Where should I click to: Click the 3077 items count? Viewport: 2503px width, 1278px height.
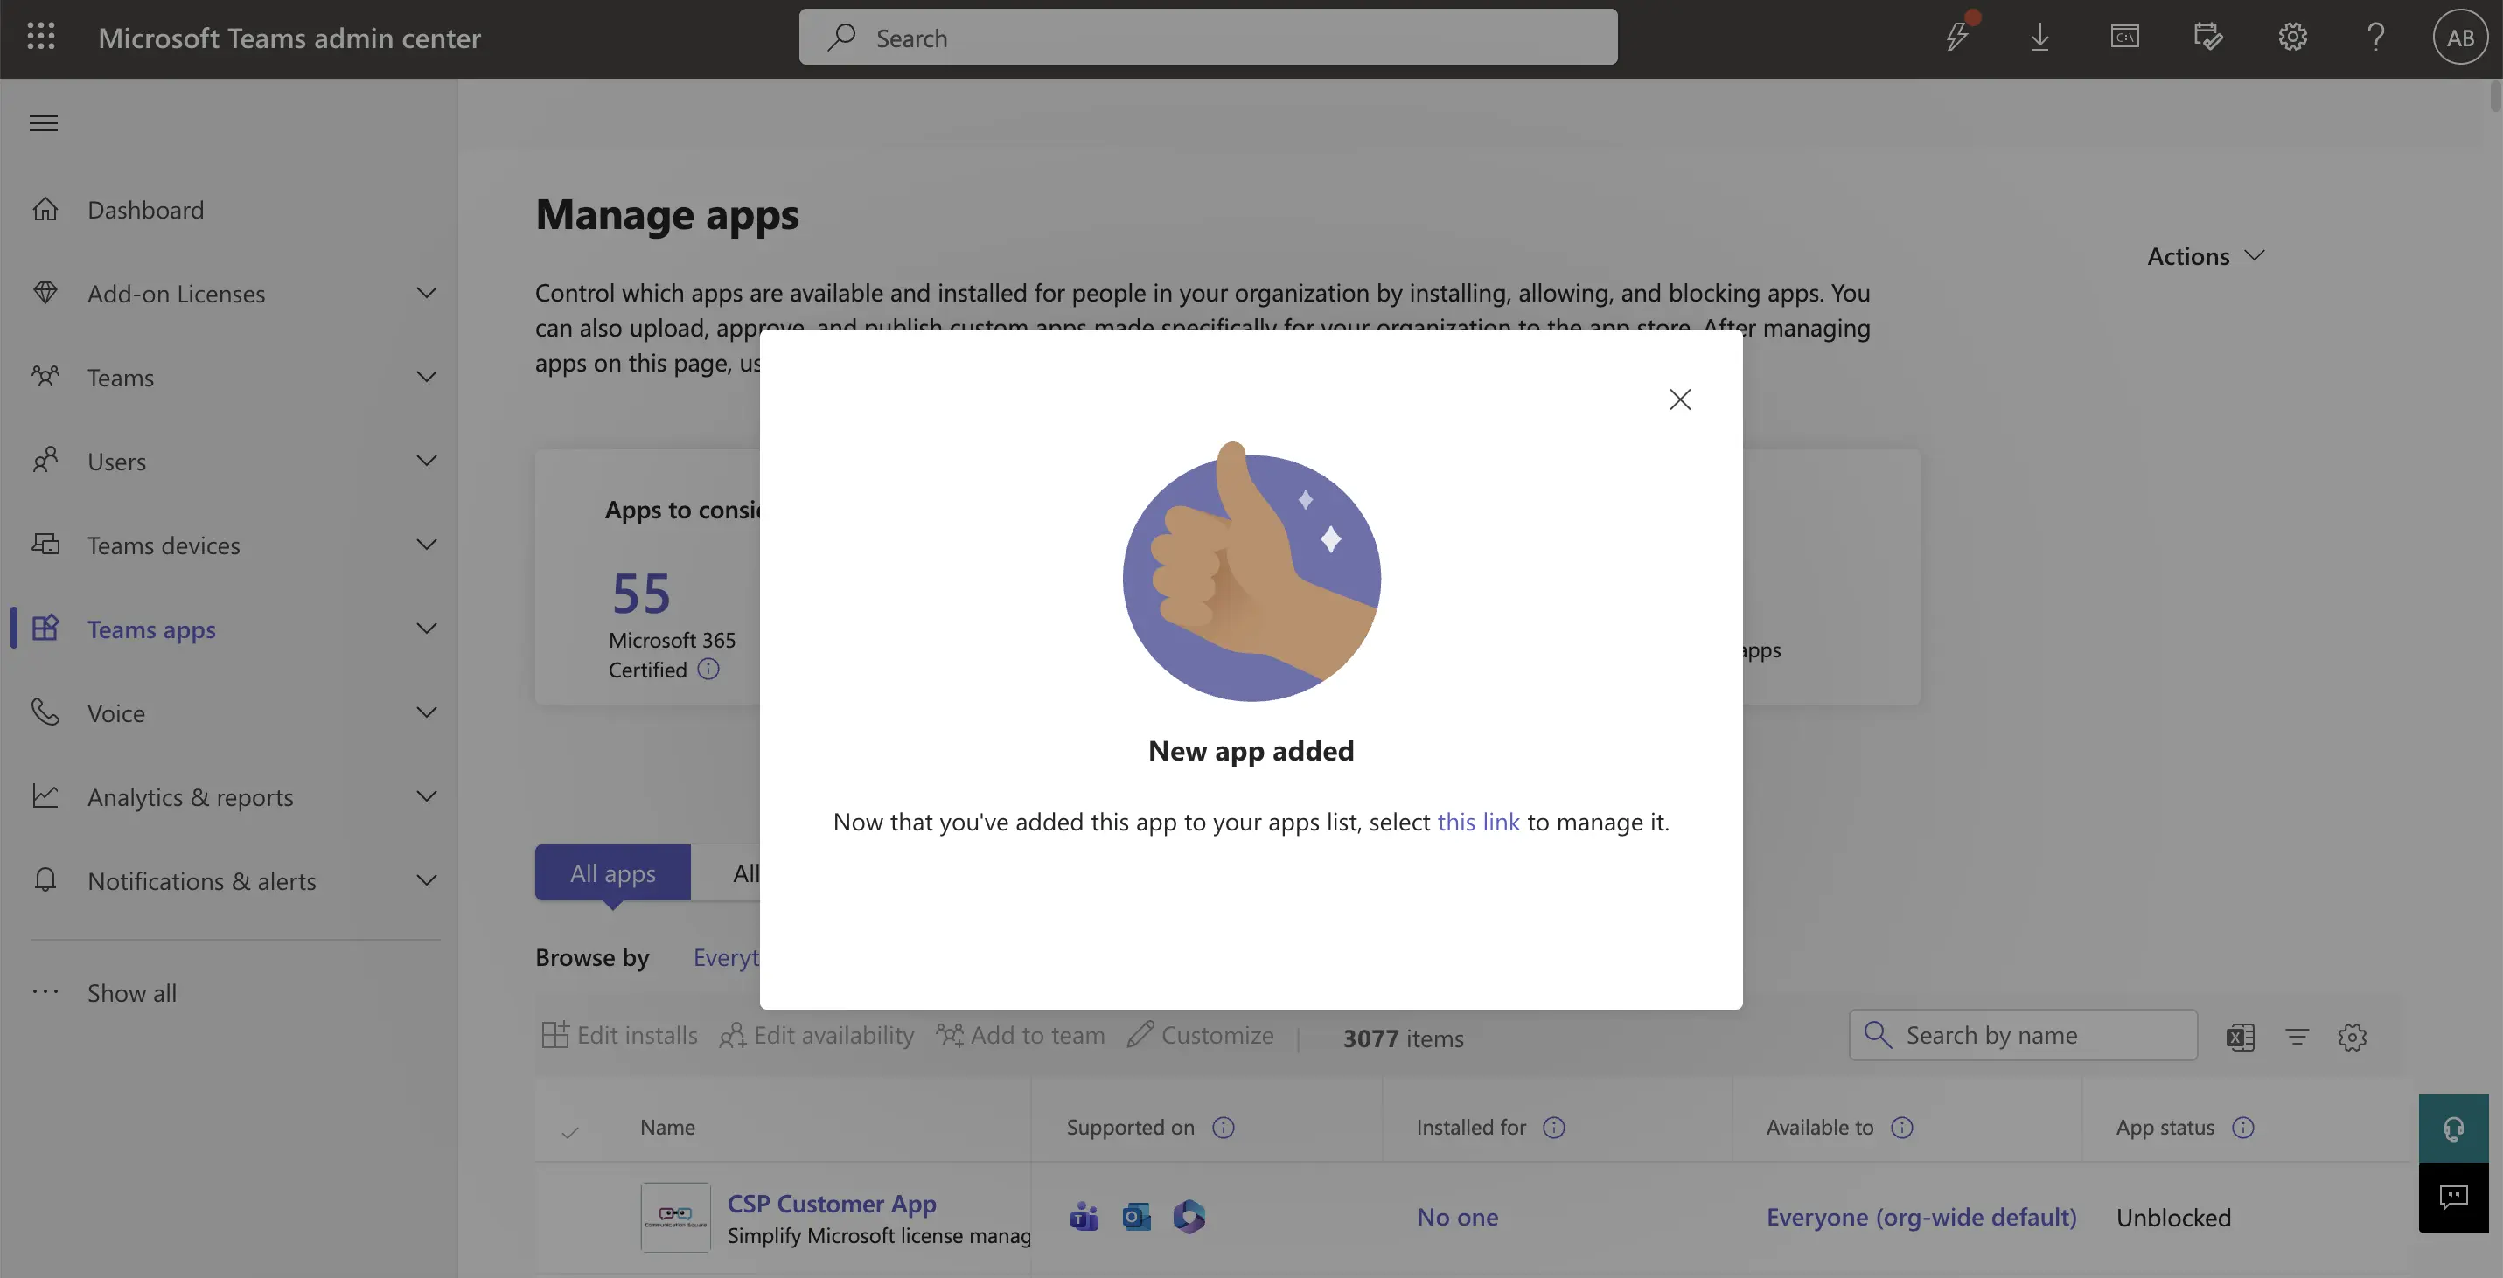tap(1403, 1038)
